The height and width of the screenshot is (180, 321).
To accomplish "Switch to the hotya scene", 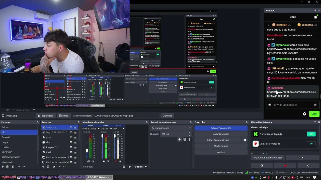I will click(x=19, y=142).
